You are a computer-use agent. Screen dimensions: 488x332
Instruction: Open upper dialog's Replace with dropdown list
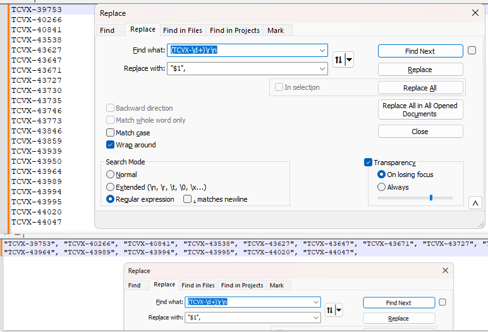pyautogui.click(x=322, y=68)
